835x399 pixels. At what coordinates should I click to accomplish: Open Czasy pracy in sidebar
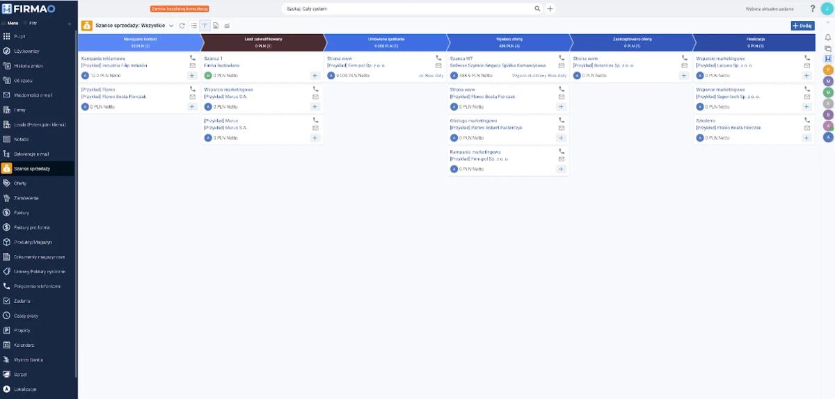click(38, 316)
